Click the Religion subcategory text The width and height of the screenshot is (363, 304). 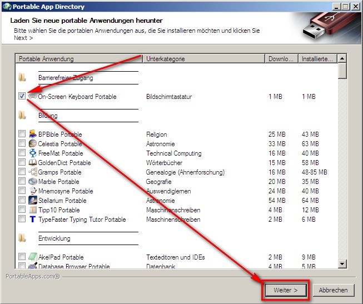(157, 134)
